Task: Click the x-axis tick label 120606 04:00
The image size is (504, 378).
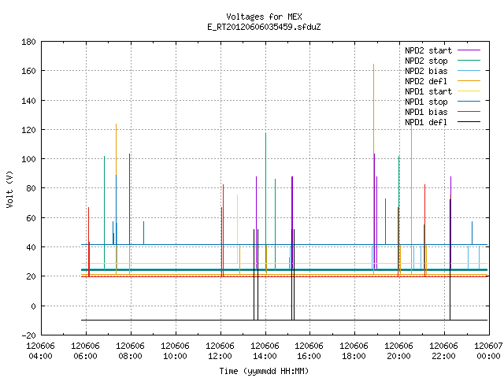Action: click(40, 351)
